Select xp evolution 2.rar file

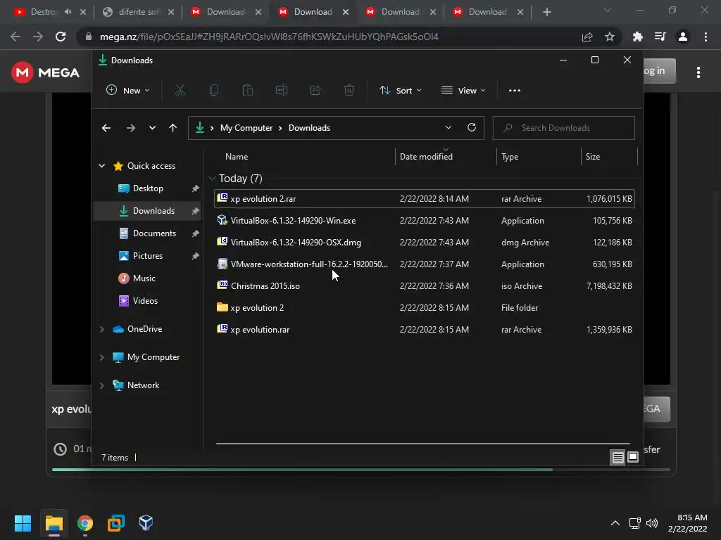[x=425, y=199]
